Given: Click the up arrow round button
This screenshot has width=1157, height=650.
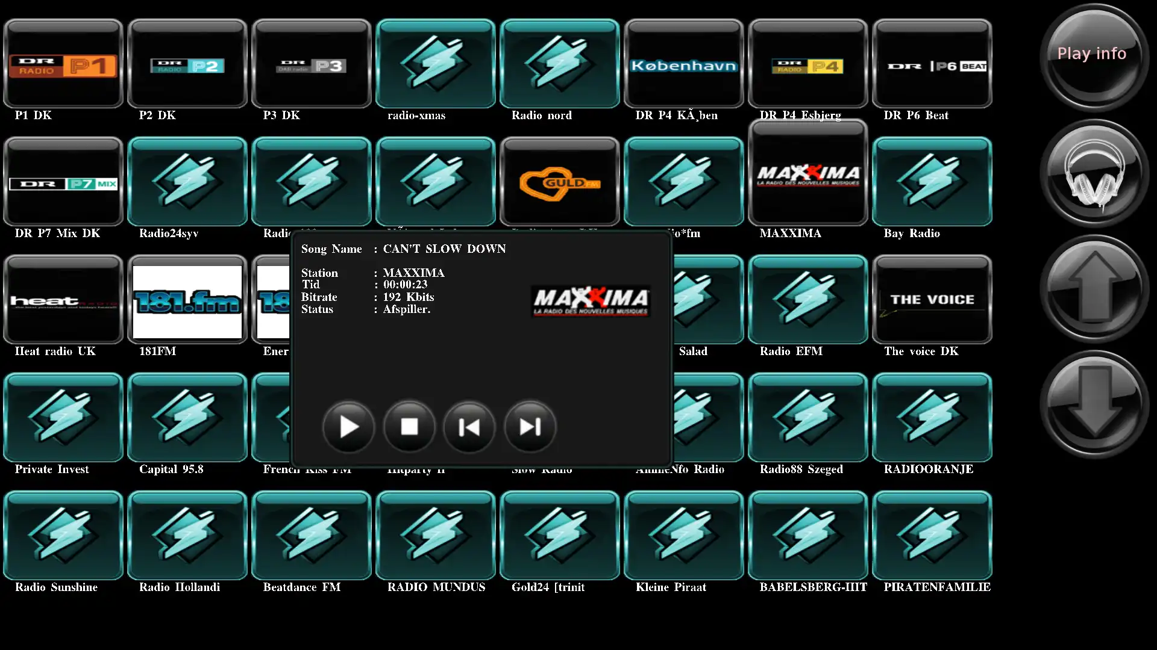Looking at the screenshot, I should pyautogui.click(x=1094, y=289).
